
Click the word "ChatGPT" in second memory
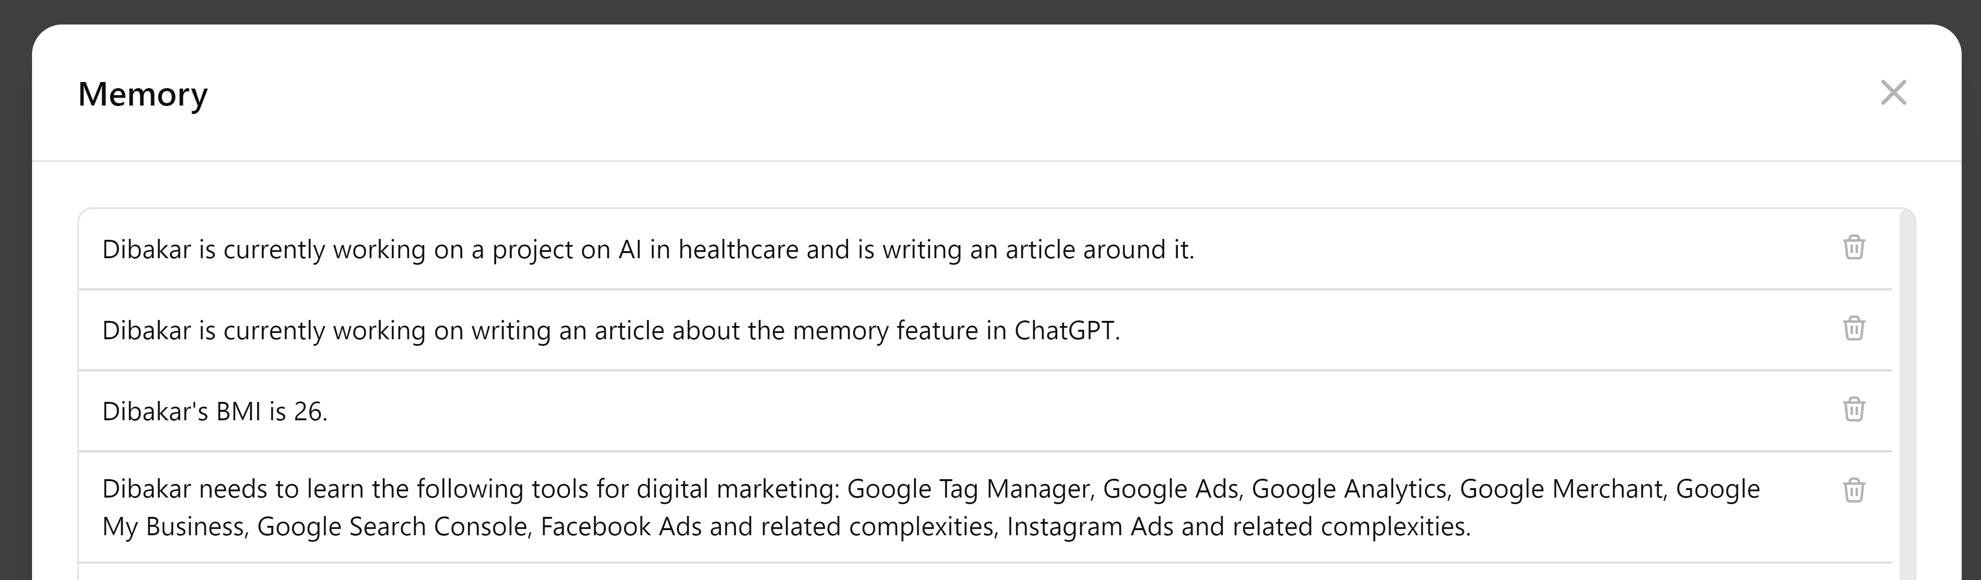[x=1066, y=331]
